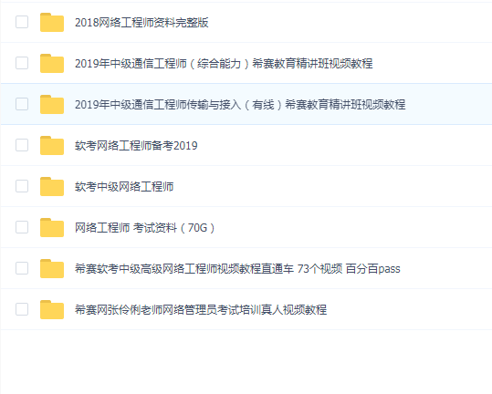Mark the 软考中级网络工程师 checkbox
This screenshot has height=394, width=492.
click(x=22, y=186)
